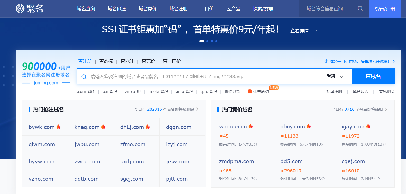Viewport: 406px width, 194px height.
Task: Open the 域名注册 nav menu
Action: point(179,9)
